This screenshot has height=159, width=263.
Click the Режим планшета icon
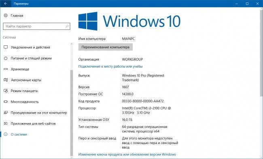click(6, 91)
